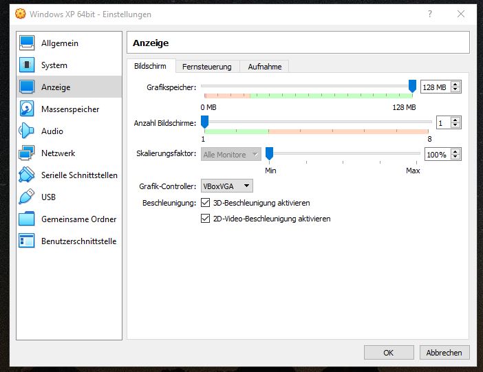Decrease Skalierungsfaktor with down arrow
Image resolution: width=483 pixels, height=372 pixels.
click(x=455, y=157)
